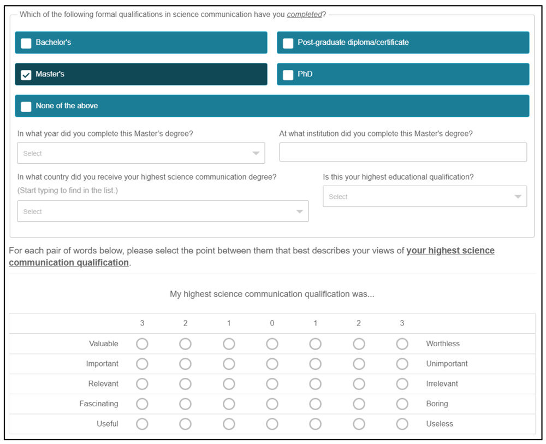Image resolution: width=546 pixels, height=444 pixels.
Task: Select leftmost 3 radio for Useful row
Action: tap(142, 424)
